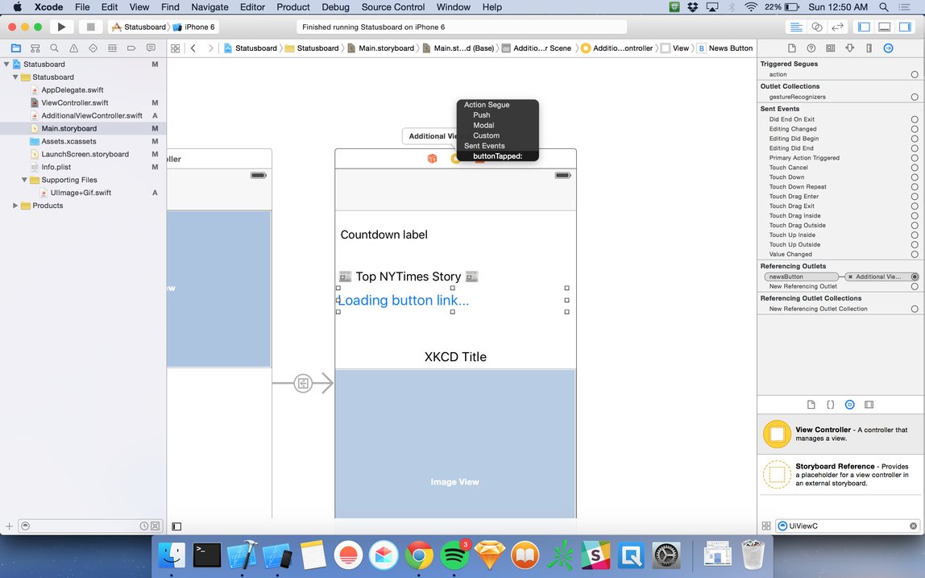Click the Did End On Exit connection circle
925x578 pixels.
point(915,119)
